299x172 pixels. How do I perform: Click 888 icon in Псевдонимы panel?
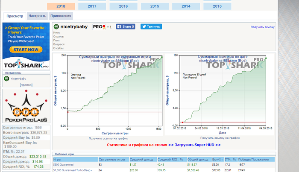pos(6,79)
